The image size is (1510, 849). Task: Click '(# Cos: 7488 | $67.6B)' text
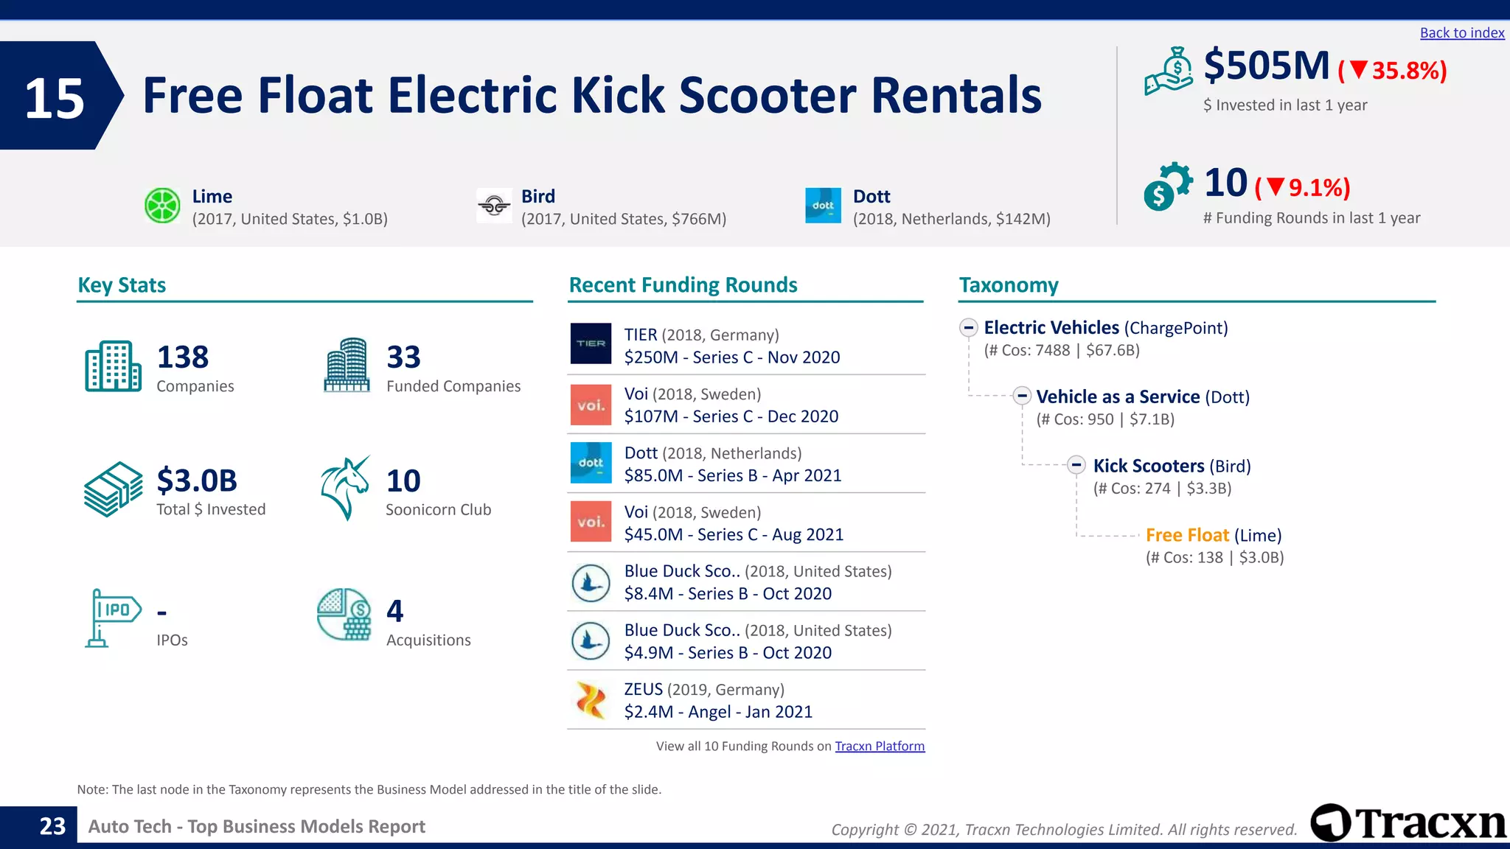coord(1062,350)
